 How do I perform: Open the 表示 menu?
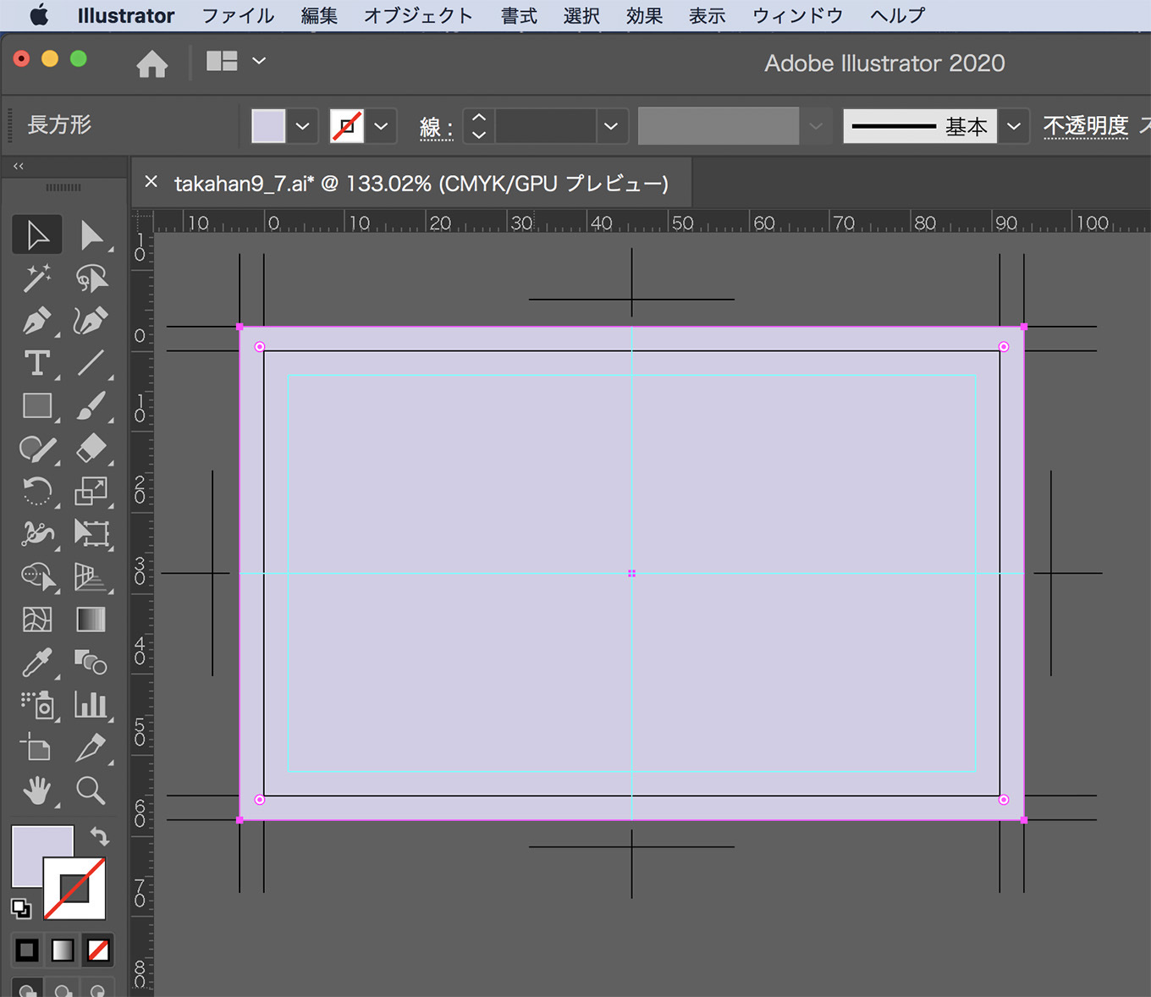pos(707,15)
